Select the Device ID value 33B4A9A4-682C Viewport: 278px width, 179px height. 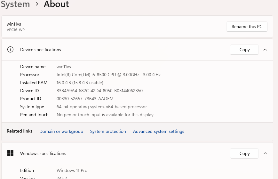pyautogui.click(x=99, y=91)
